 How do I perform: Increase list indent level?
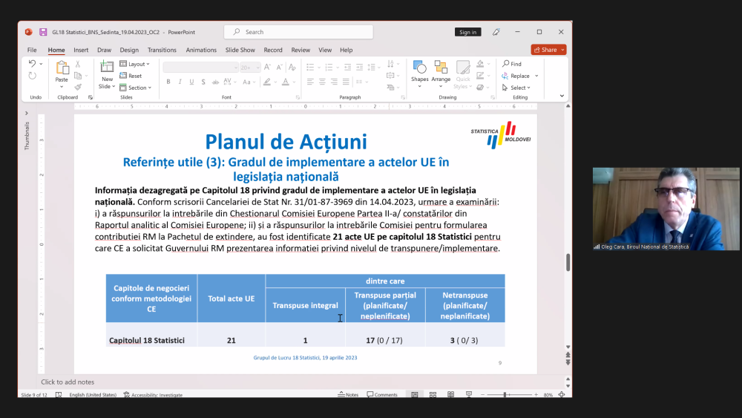pyautogui.click(x=360, y=68)
